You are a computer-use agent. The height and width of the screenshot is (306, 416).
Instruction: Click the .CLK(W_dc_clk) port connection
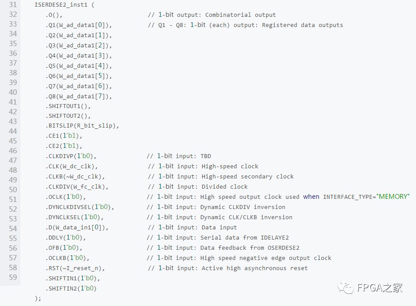pos(72,167)
